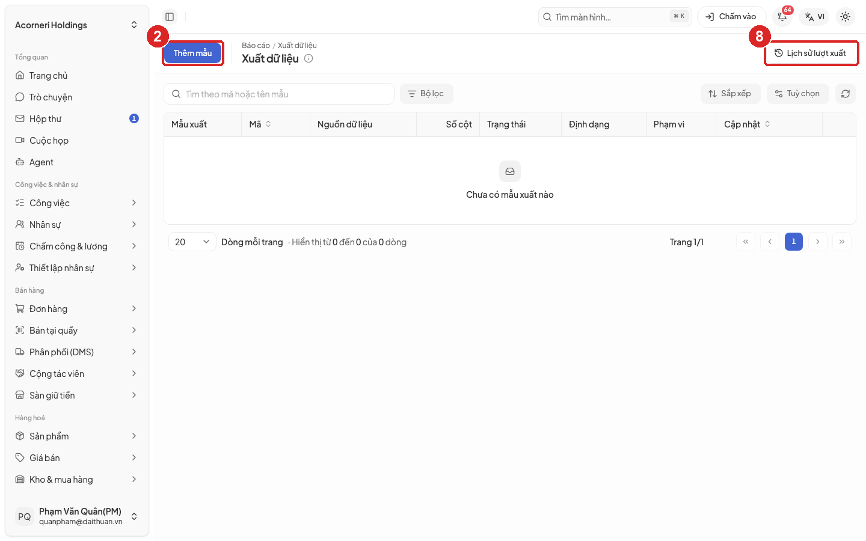This screenshot has width=866, height=541.
Task: Sort by Cập nhật column header
Action: (747, 124)
